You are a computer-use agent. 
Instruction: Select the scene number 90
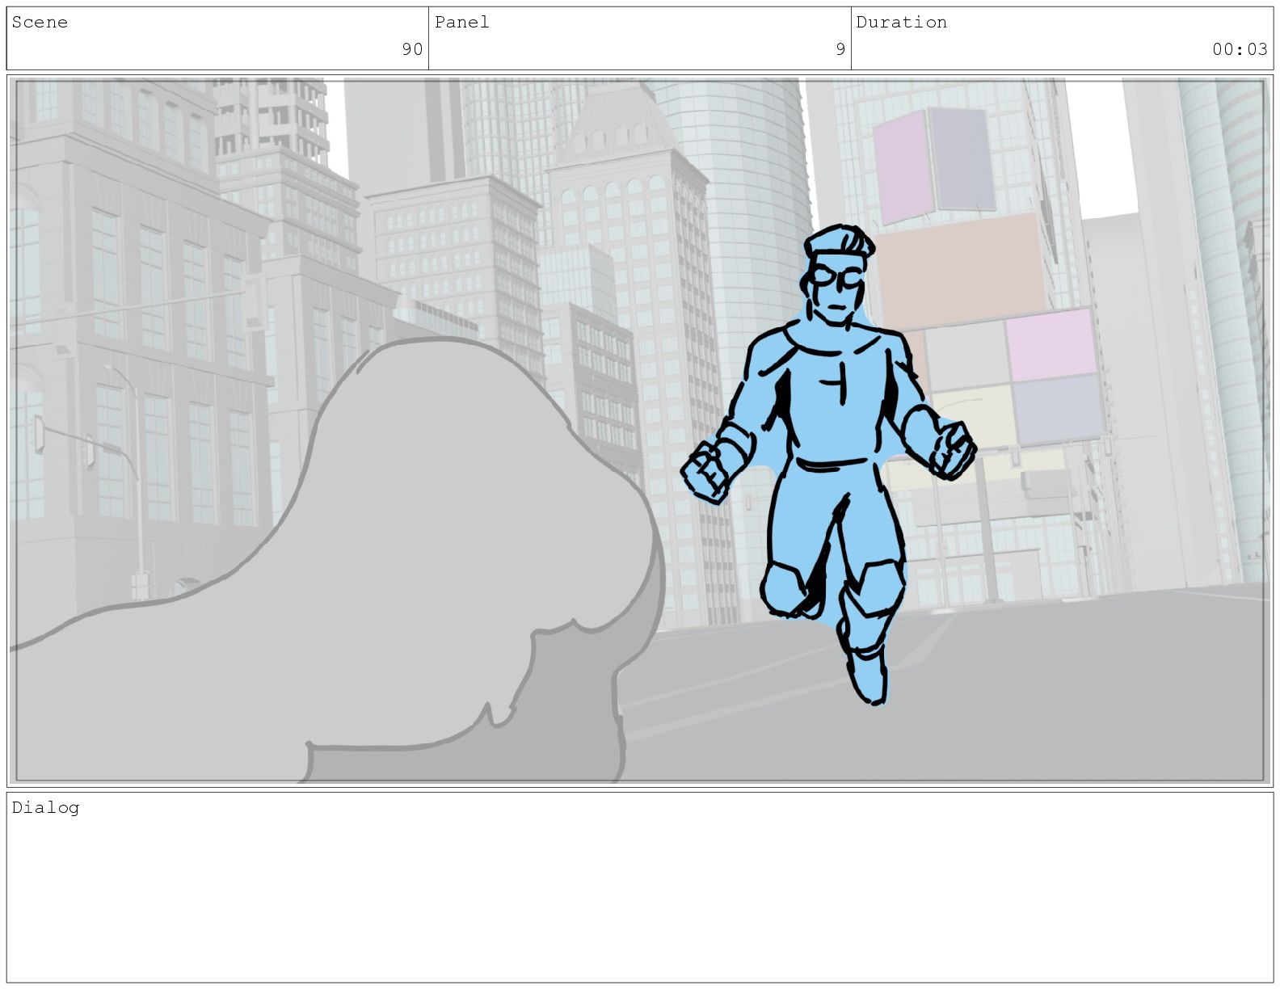(412, 49)
